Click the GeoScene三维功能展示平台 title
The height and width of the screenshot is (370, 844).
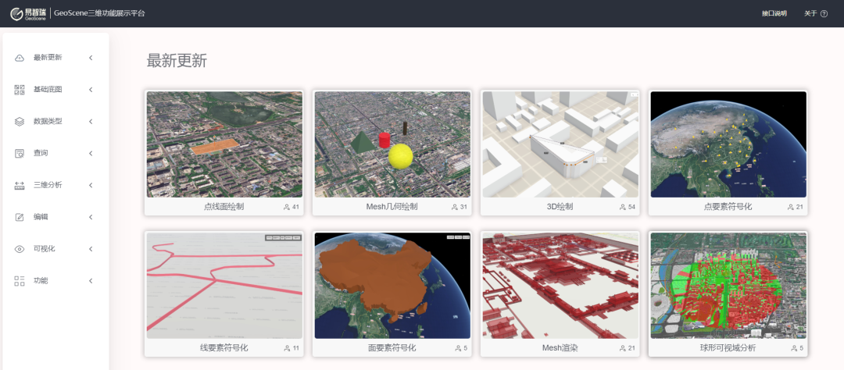coord(99,13)
